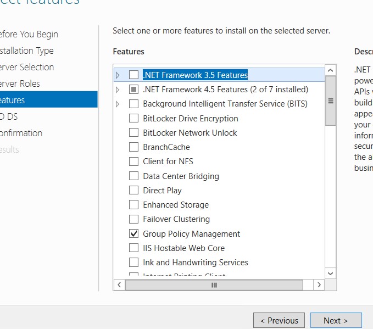Select the BitLocker Network Unlock label
The height and width of the screenshot is (329, 373).
pos(190,133)
